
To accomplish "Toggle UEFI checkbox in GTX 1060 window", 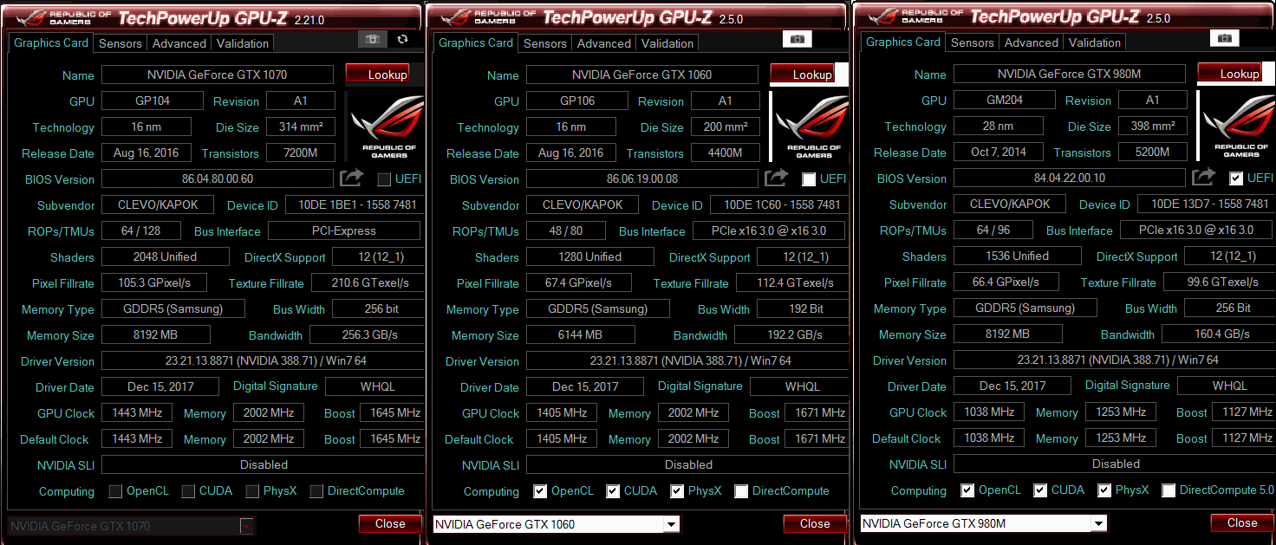I will coord(809,179).
